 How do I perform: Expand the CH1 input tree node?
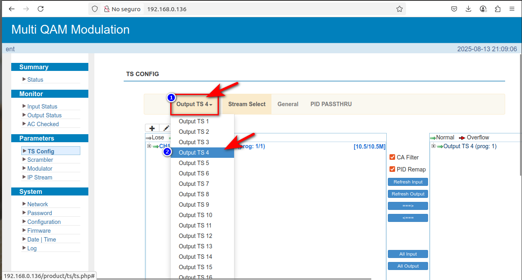[x=149, y=146]
